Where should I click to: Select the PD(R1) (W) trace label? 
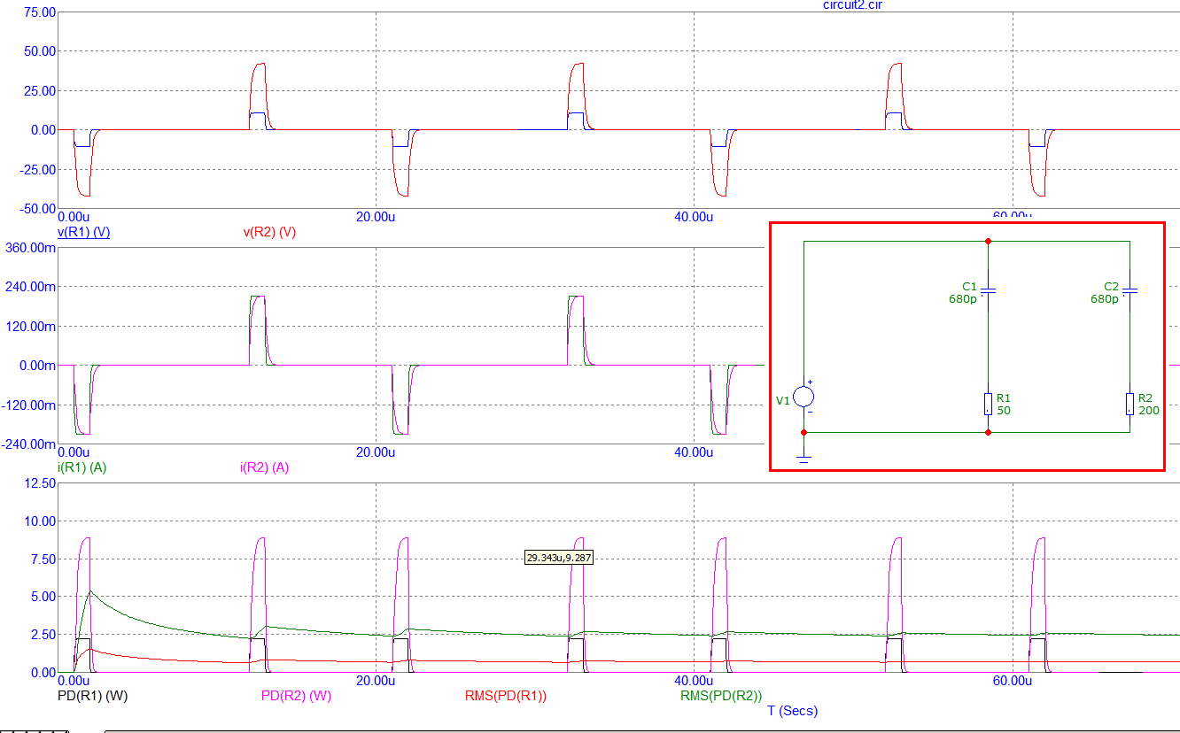click(x=92, y=696)
